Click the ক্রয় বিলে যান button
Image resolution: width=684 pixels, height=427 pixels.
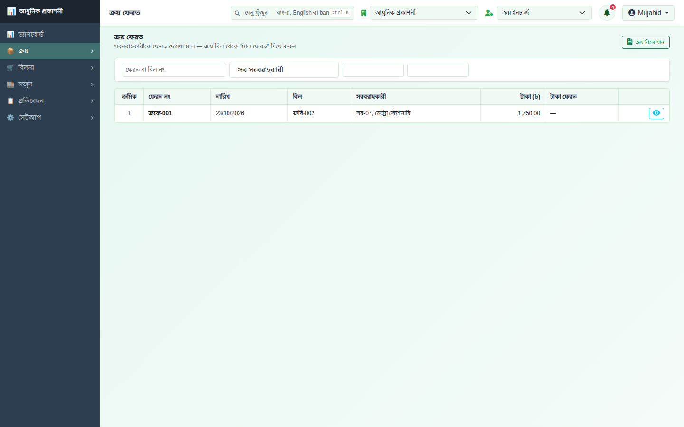pos(646,42)
